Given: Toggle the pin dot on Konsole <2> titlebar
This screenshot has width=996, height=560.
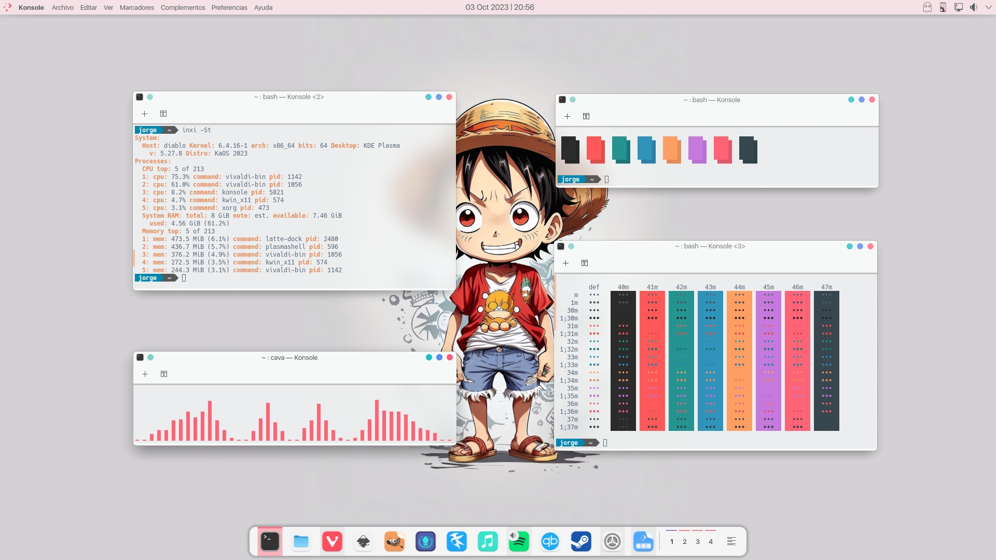Looking at the screenshot, I should 150,97.
